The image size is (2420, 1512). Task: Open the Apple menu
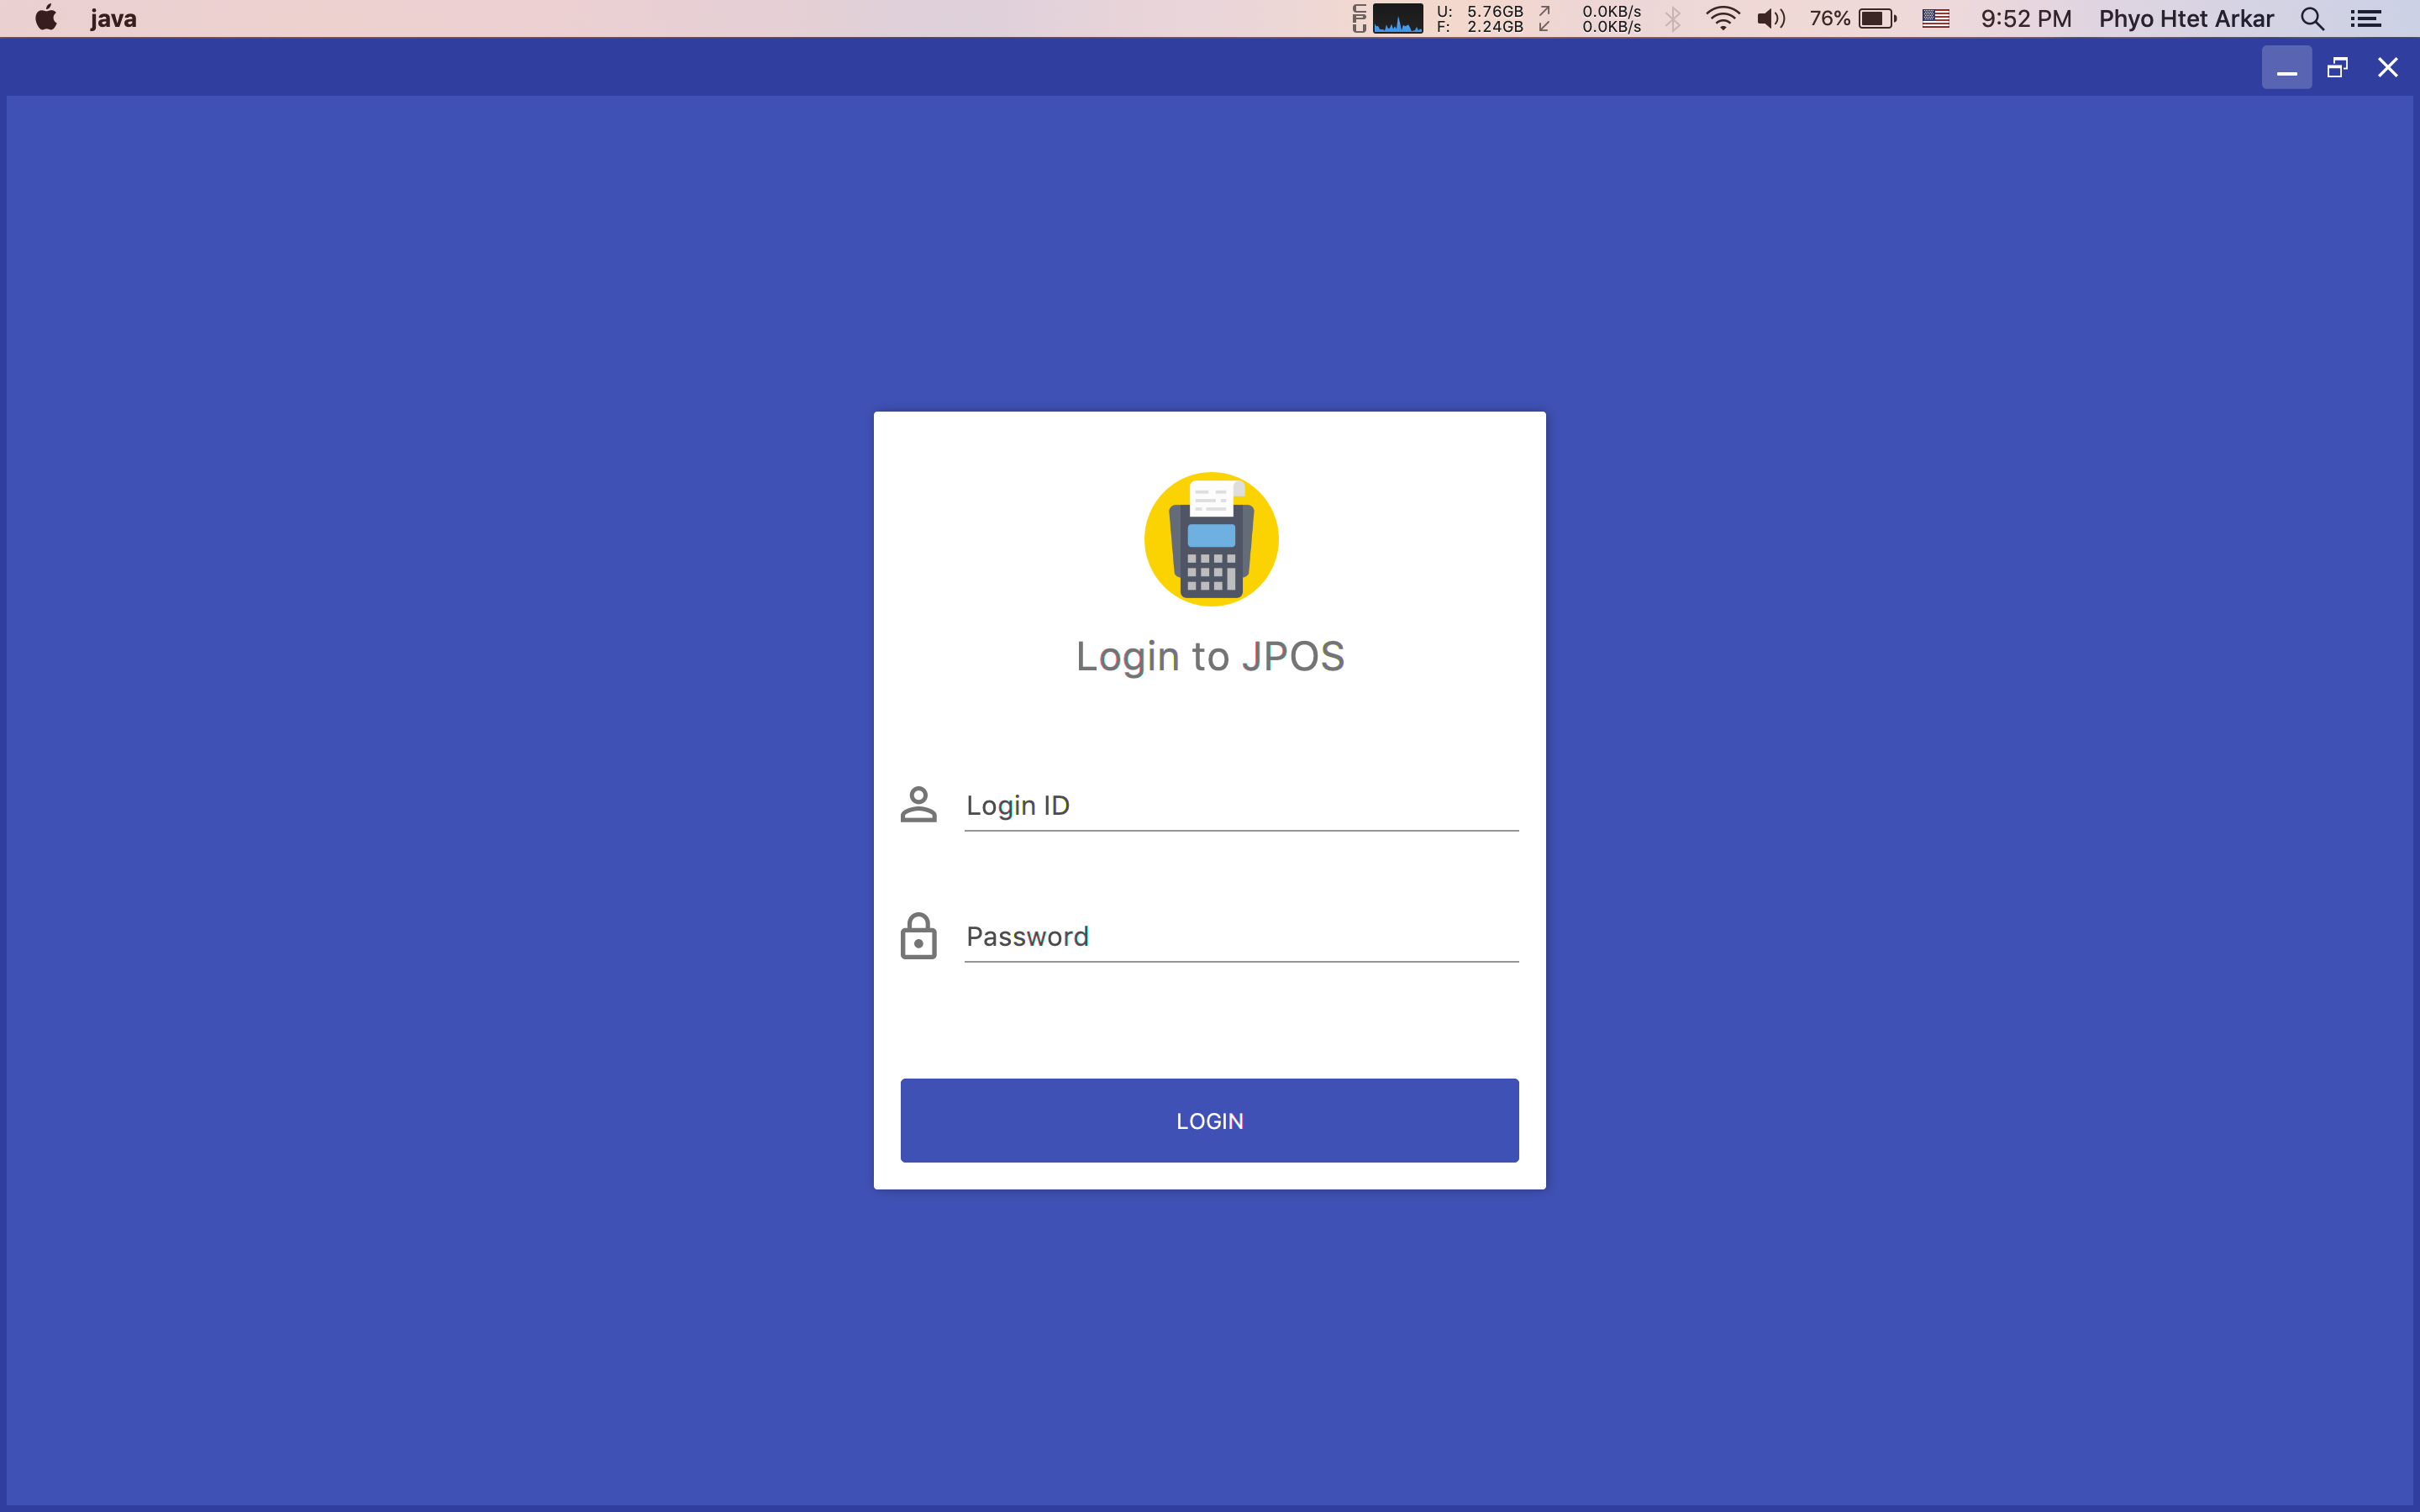[46, 18]
